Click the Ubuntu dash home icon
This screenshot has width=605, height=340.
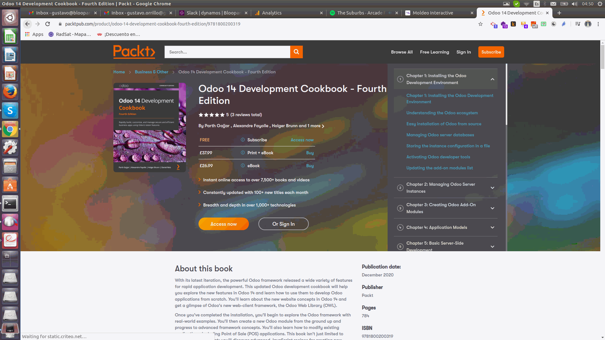10,18
